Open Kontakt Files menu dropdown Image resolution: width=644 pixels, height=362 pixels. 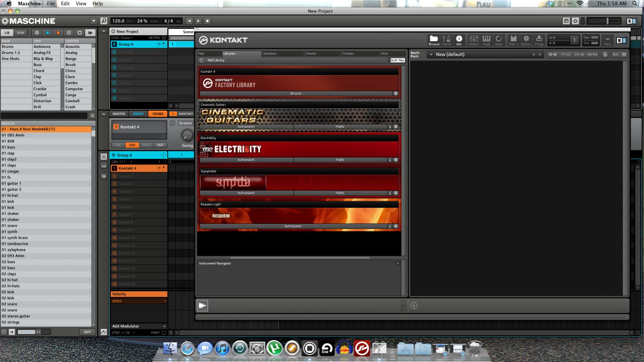tap(513, 40)
